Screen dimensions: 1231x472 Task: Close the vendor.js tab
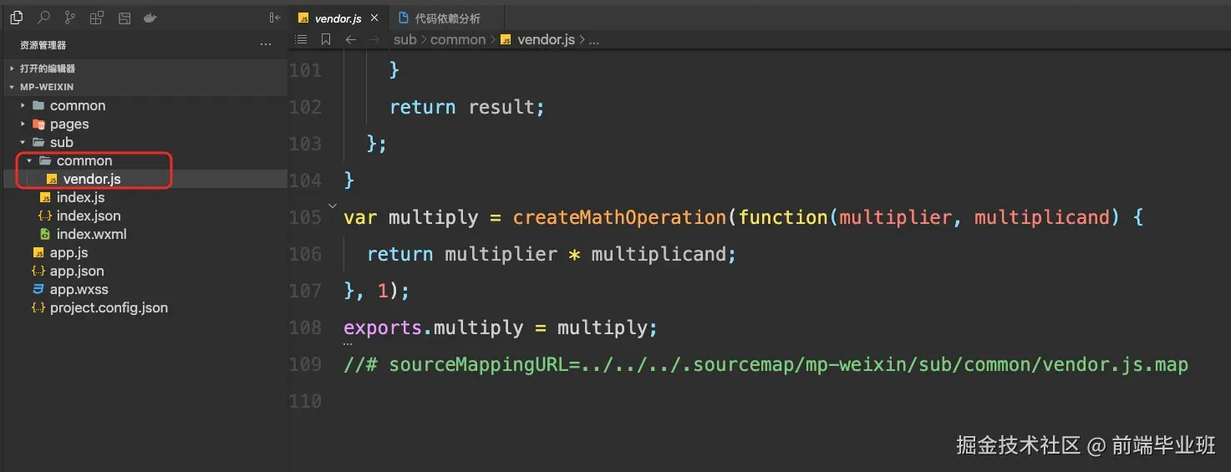pyautogui.click(x=374, y=18)
